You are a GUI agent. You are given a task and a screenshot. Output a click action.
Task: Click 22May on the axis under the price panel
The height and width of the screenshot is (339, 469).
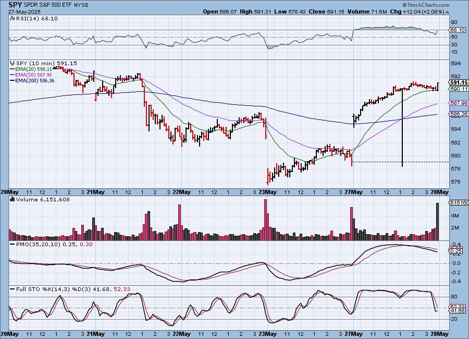click(181, 192)
